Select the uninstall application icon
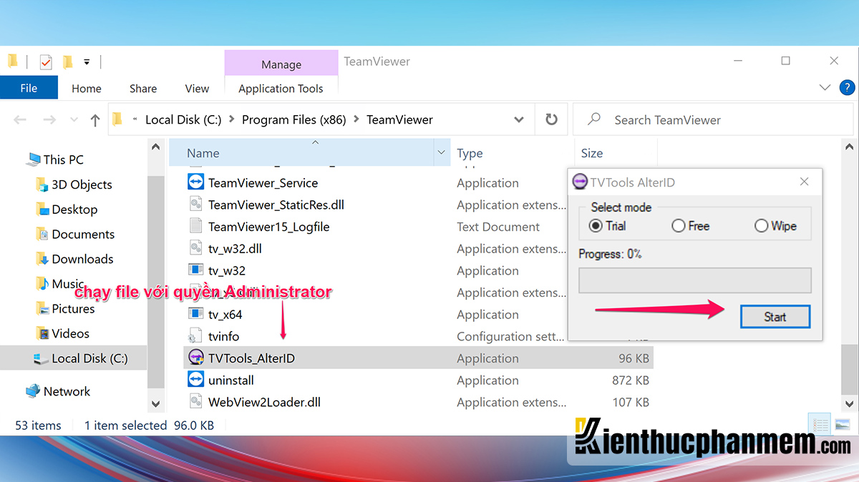Image resolution: width=859 pixels, height=482 pixels. click(x=195, y=380)
